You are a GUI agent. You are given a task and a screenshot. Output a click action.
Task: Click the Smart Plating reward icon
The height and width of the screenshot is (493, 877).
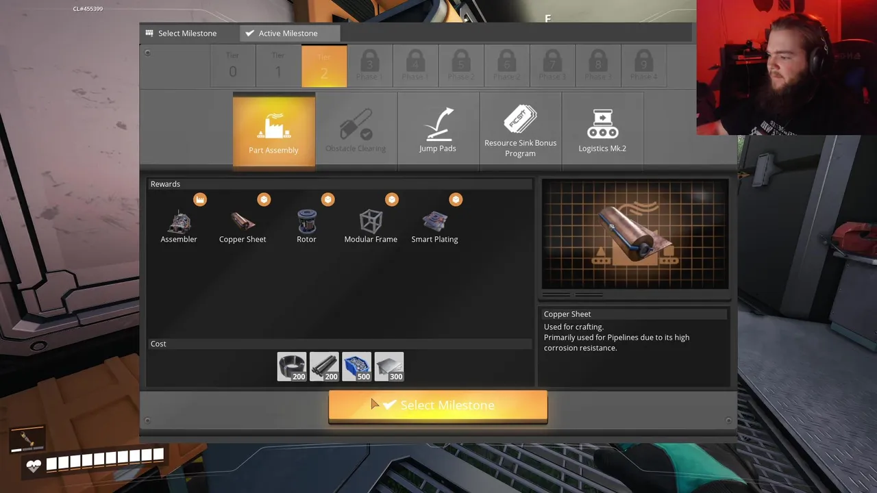click(434, 221)
